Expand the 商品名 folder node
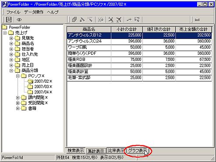 11,44
